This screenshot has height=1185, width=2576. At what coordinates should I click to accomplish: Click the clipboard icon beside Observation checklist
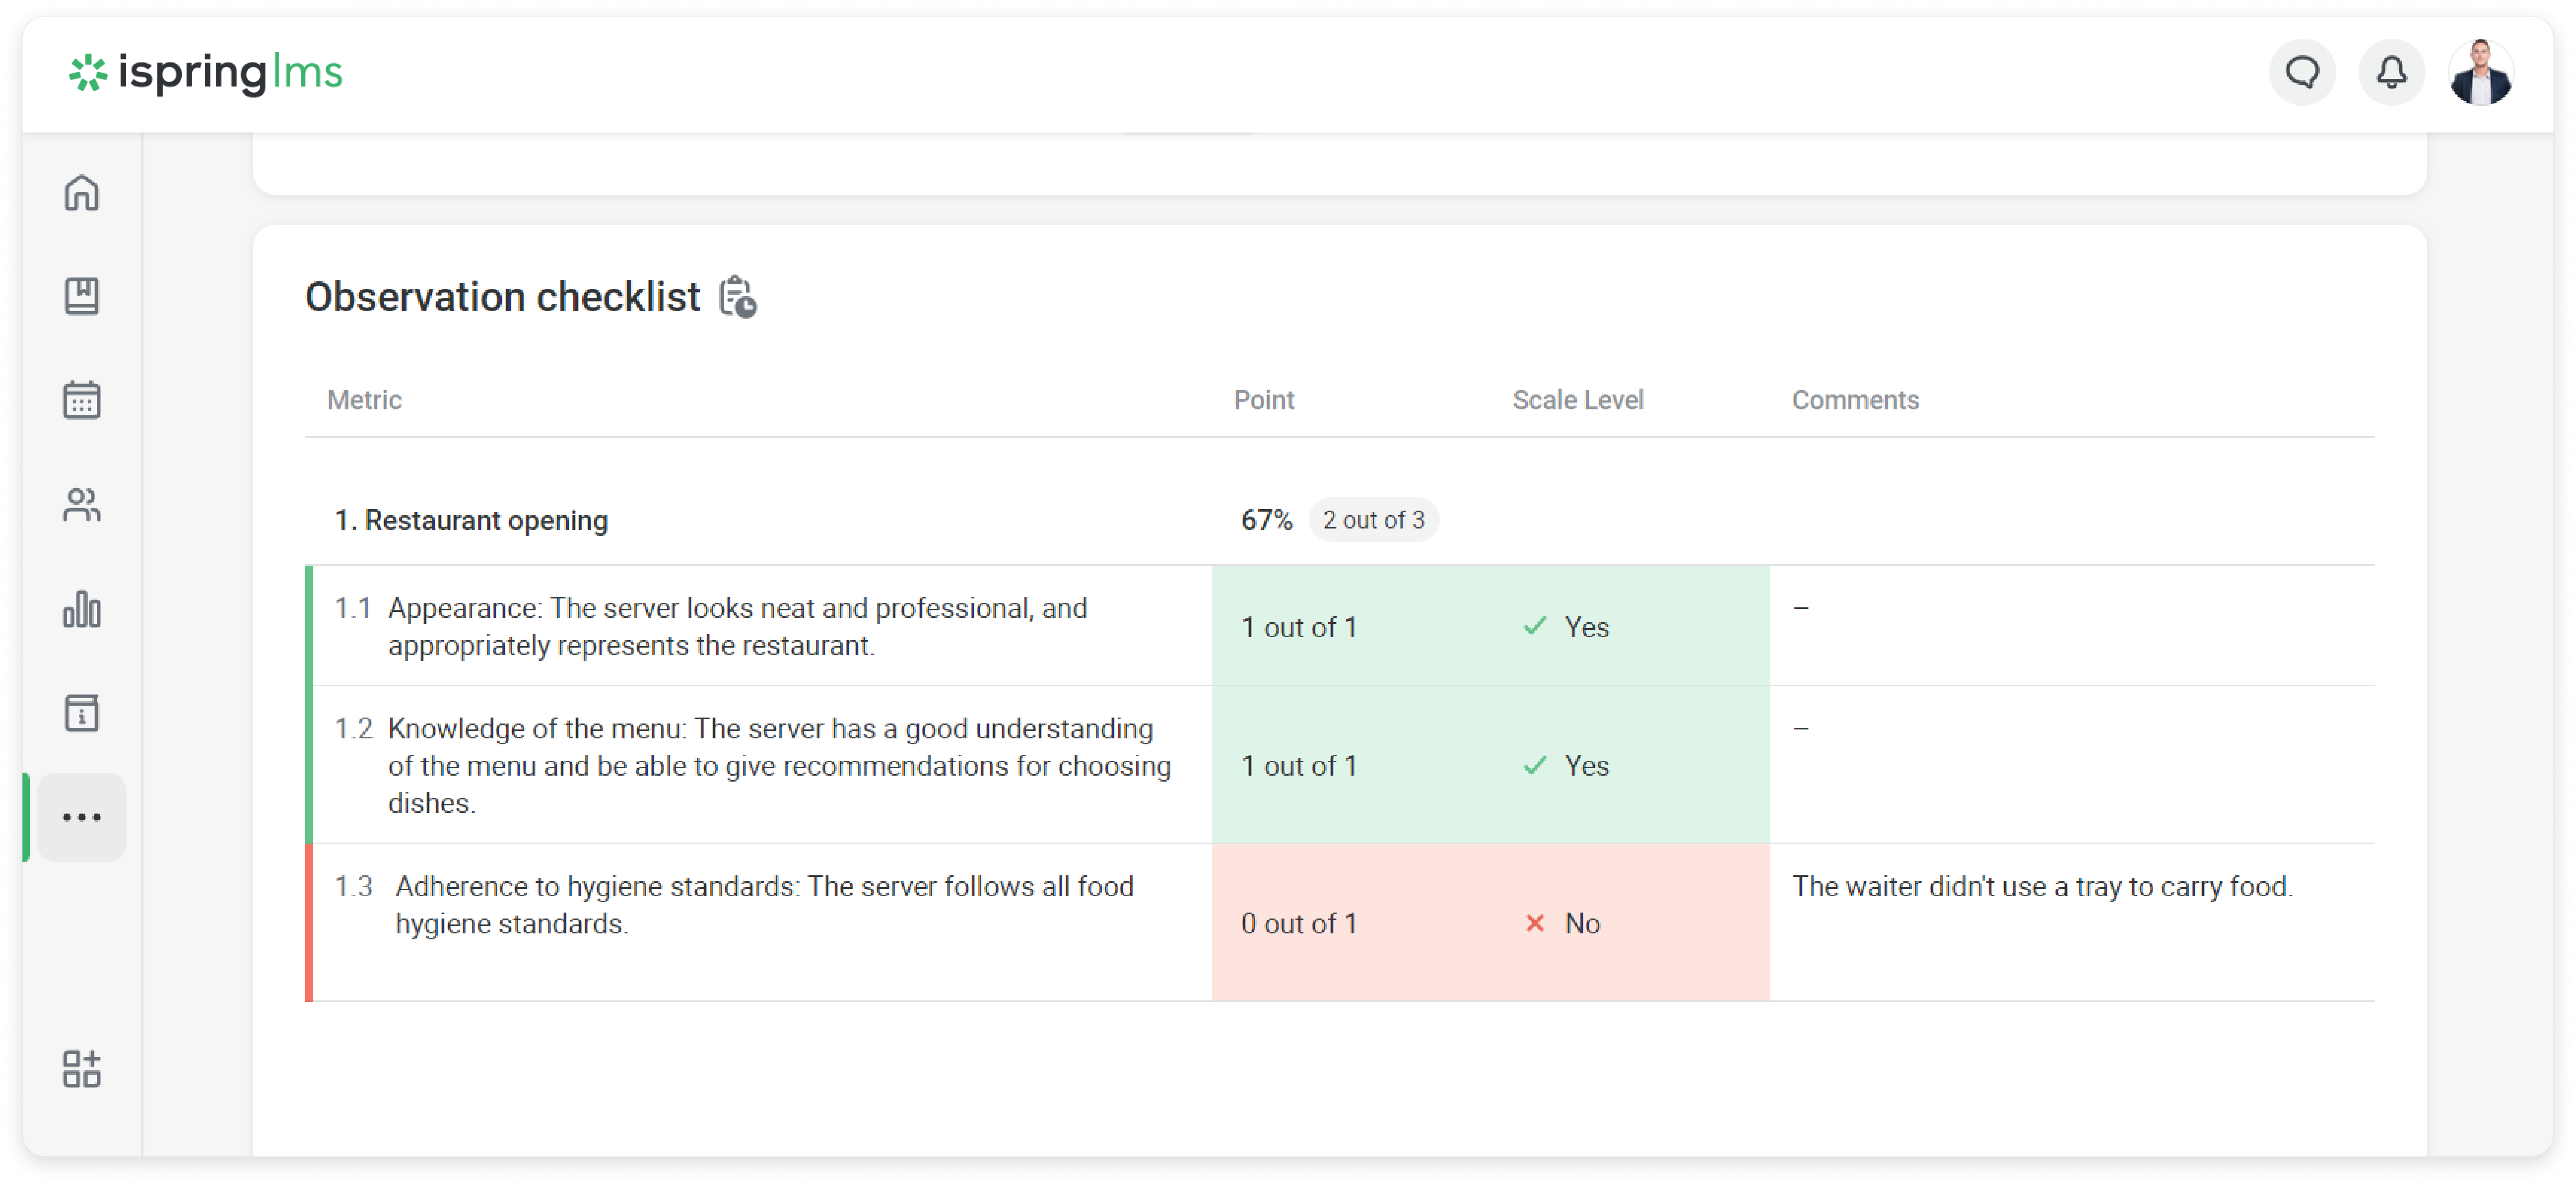[x=738, y=297]
